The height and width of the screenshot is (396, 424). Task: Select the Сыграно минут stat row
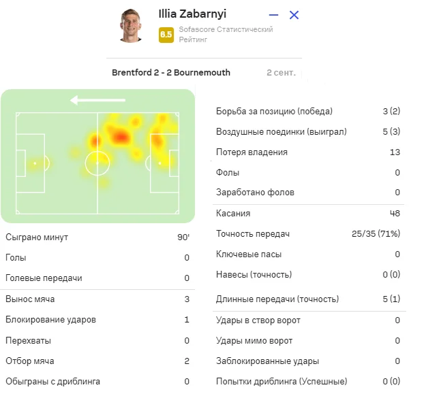point(97,237)
